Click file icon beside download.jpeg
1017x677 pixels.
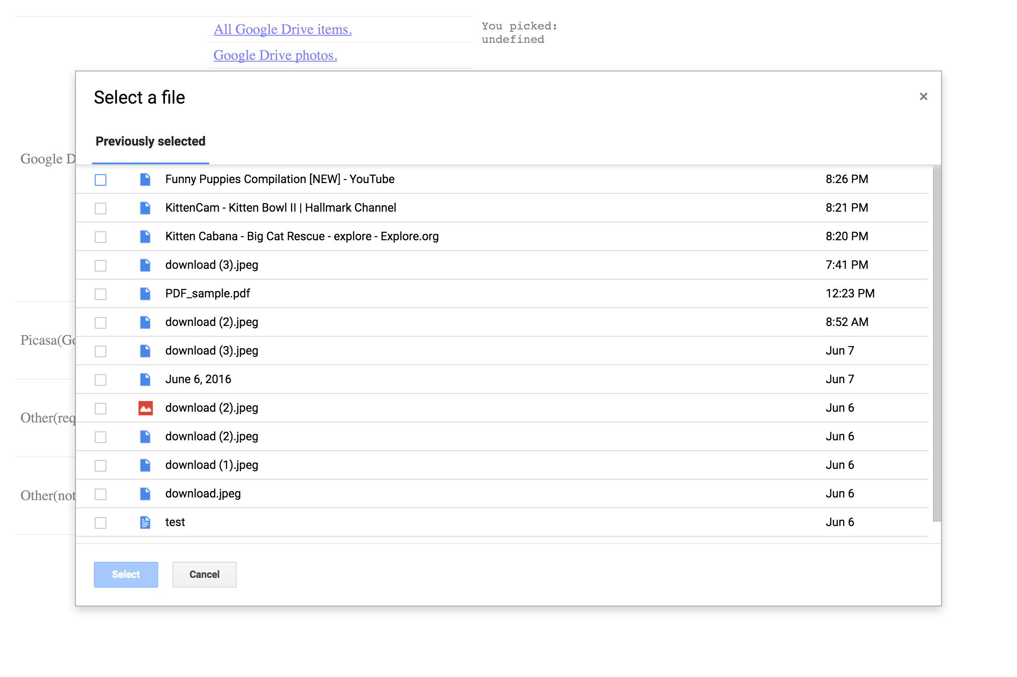(145, 494)
